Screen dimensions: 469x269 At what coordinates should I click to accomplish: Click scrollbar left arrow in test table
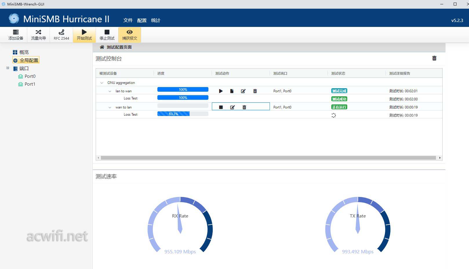98,158
